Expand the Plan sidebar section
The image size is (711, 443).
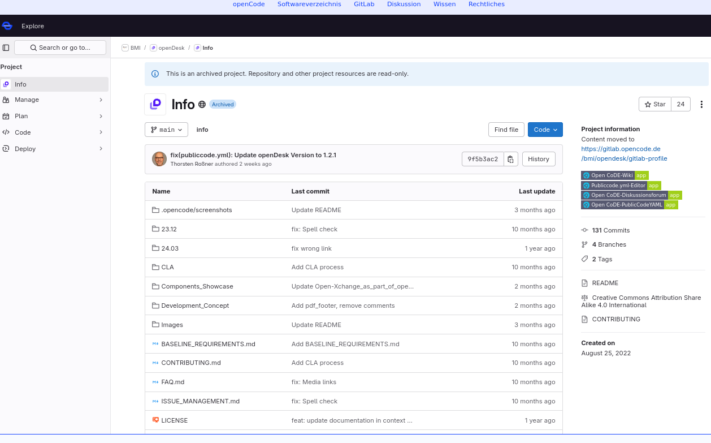point(101,116)
